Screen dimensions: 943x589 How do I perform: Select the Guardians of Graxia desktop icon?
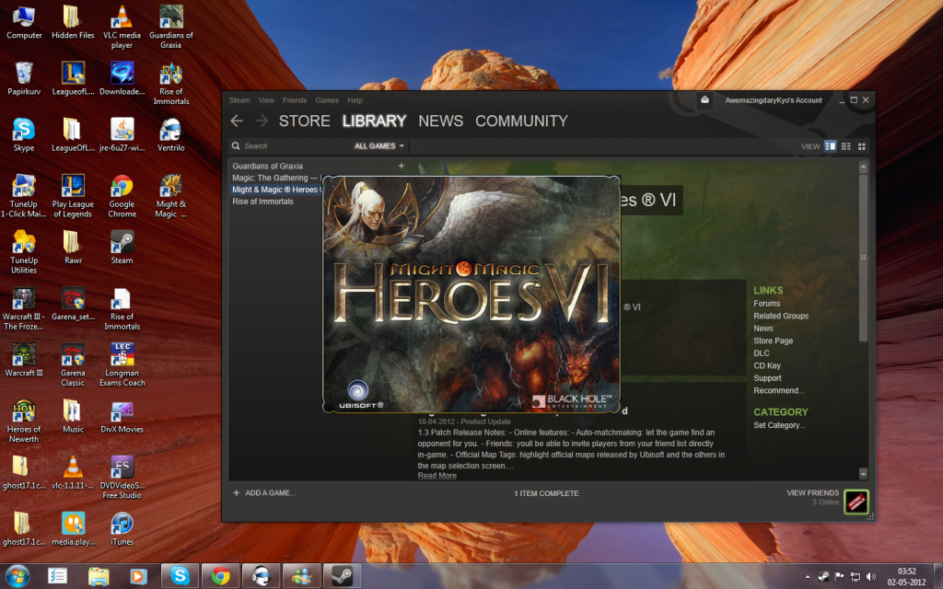pyautogui.click(x=170, y=28)
